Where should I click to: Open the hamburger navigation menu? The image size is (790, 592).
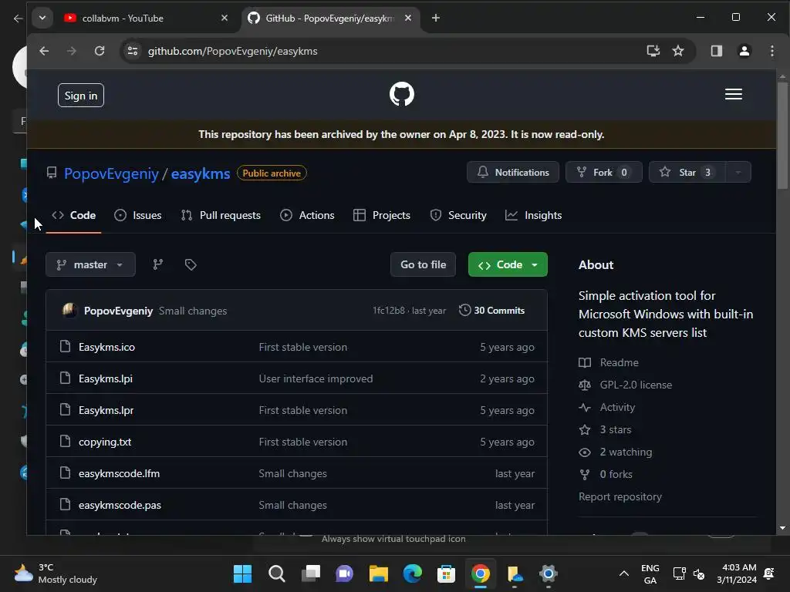(x=733, y=94)
